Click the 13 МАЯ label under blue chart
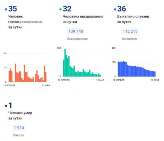The width and height of the screenshot is (164, 141). (x=155, y=80)
